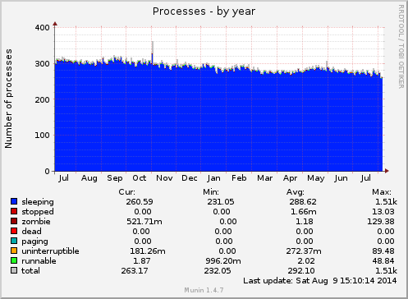Click the 'Processes - by year' title
Viewport: 408px width, 299px height.
click(204, 11)
